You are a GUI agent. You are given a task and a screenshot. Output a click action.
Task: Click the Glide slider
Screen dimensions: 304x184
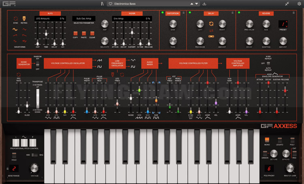27,106
